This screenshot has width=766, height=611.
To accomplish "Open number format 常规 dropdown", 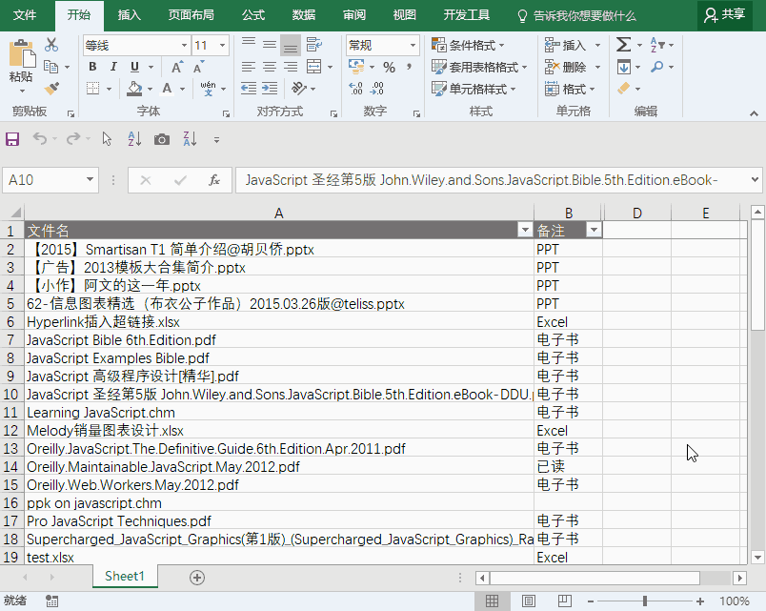I will click(x=413, y=46).
